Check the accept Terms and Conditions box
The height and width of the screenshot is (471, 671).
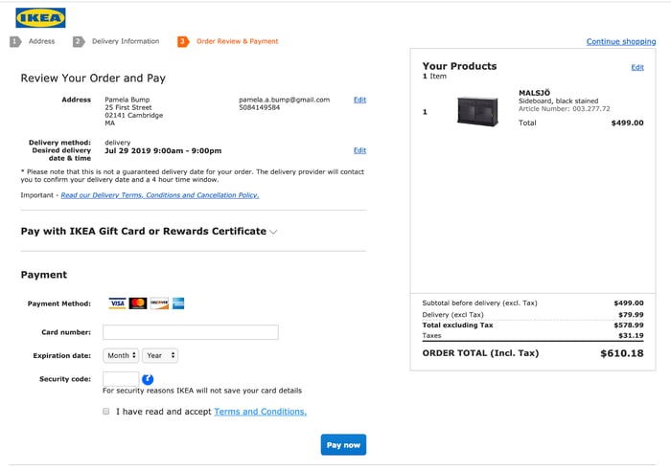click(106, 412)
